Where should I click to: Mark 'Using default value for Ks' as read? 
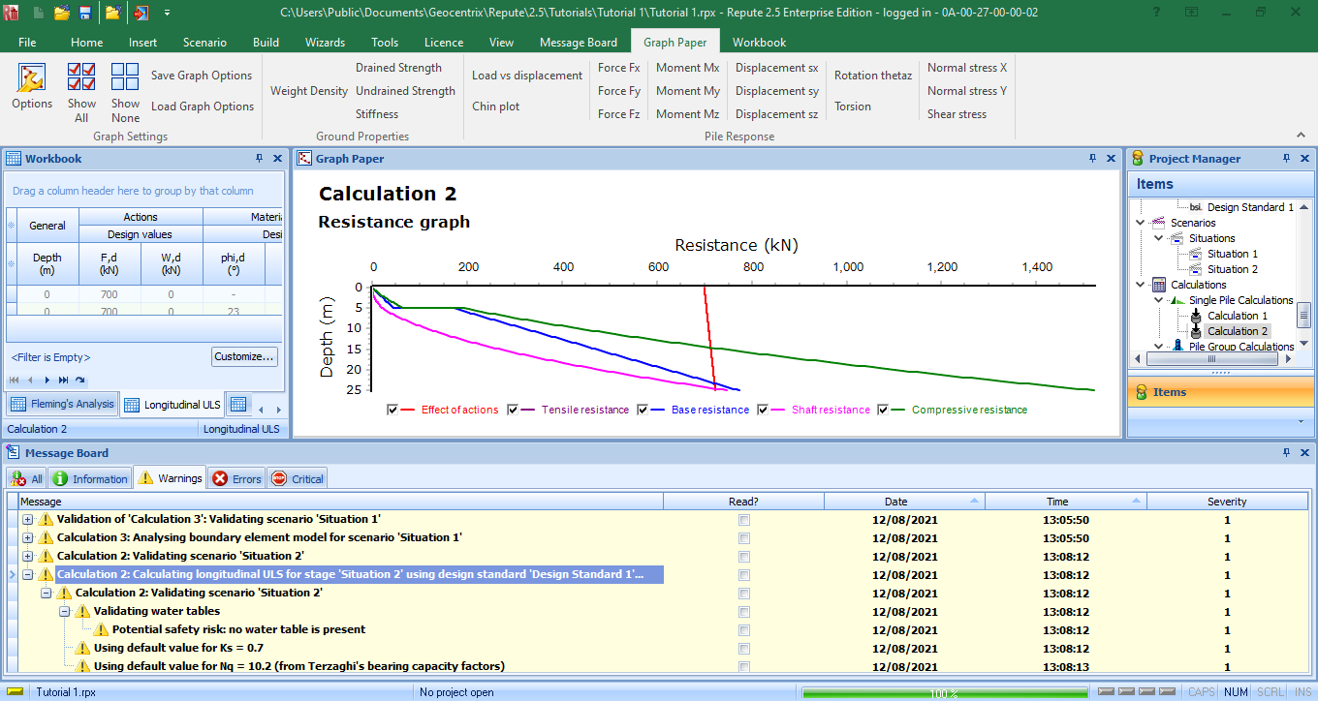(x=743, y=649)
